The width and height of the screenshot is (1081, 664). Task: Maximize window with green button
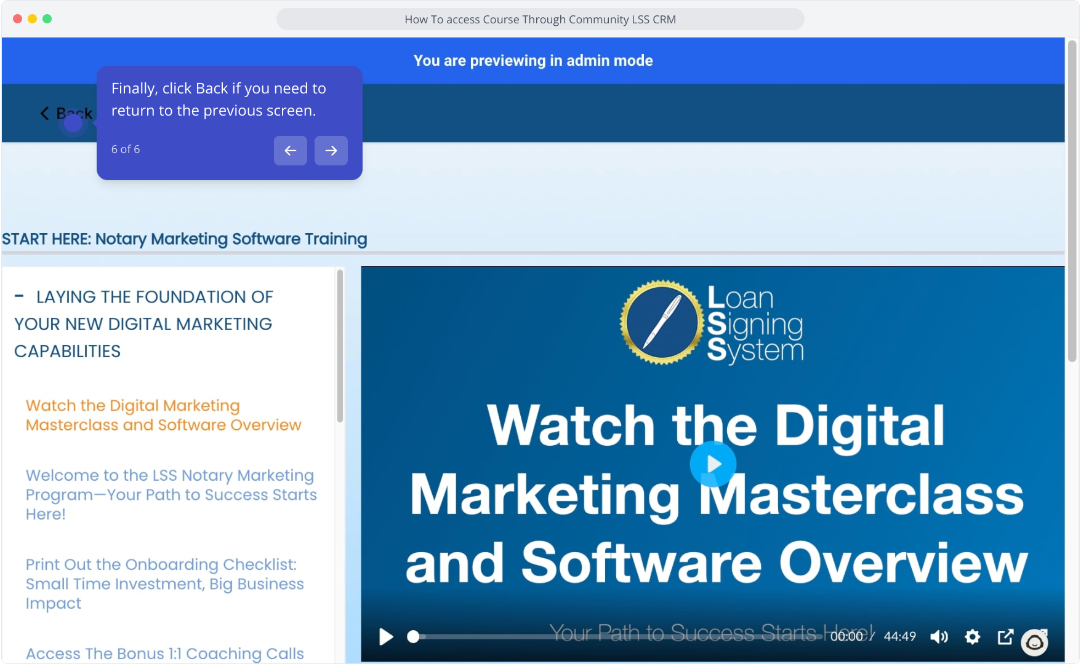pyautogui.click(x=47, y=19)
